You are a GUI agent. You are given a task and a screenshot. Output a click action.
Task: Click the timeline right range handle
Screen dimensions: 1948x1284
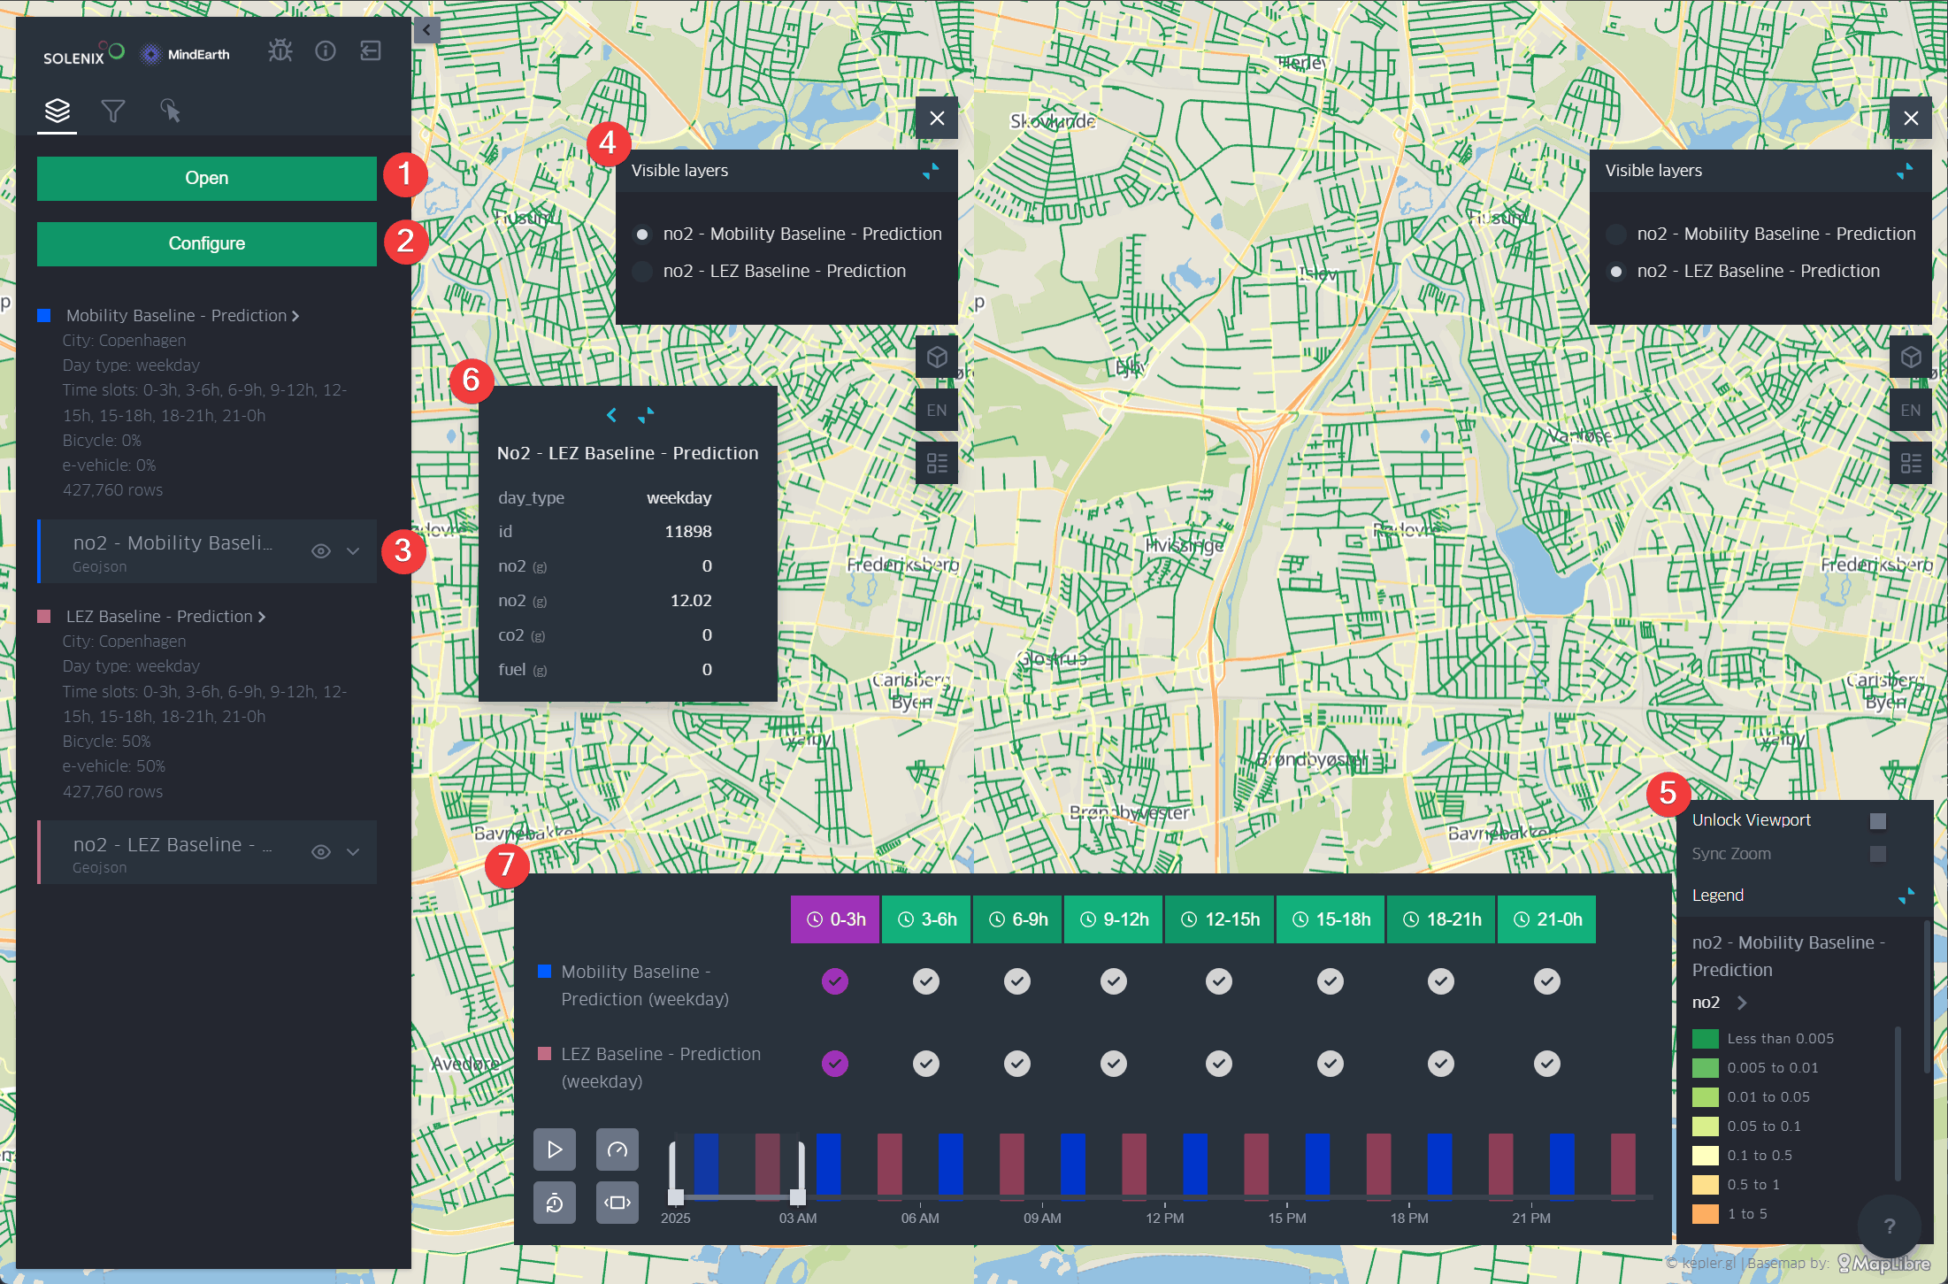coord(798,1196)
